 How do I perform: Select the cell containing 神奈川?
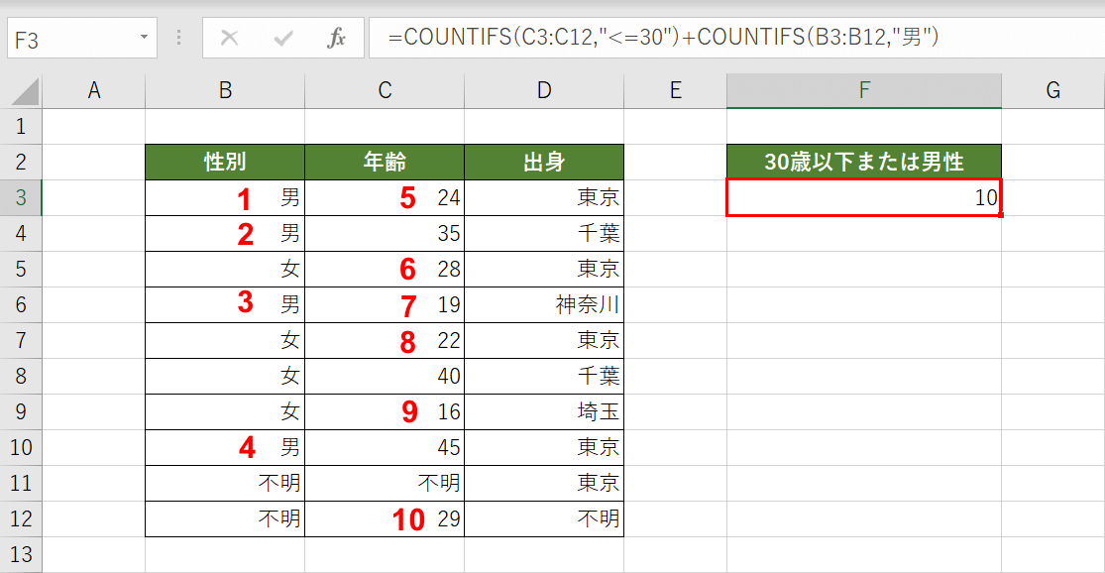(x=543, y=304)
